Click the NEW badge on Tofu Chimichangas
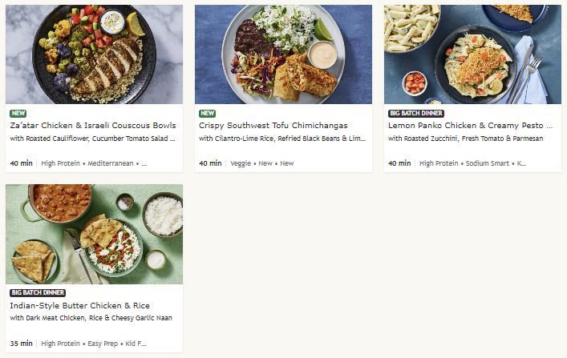 207,114
